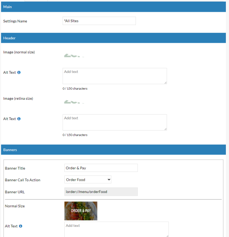Collapse the Banners section bar
229x237 pixels.
pos(113,150)
